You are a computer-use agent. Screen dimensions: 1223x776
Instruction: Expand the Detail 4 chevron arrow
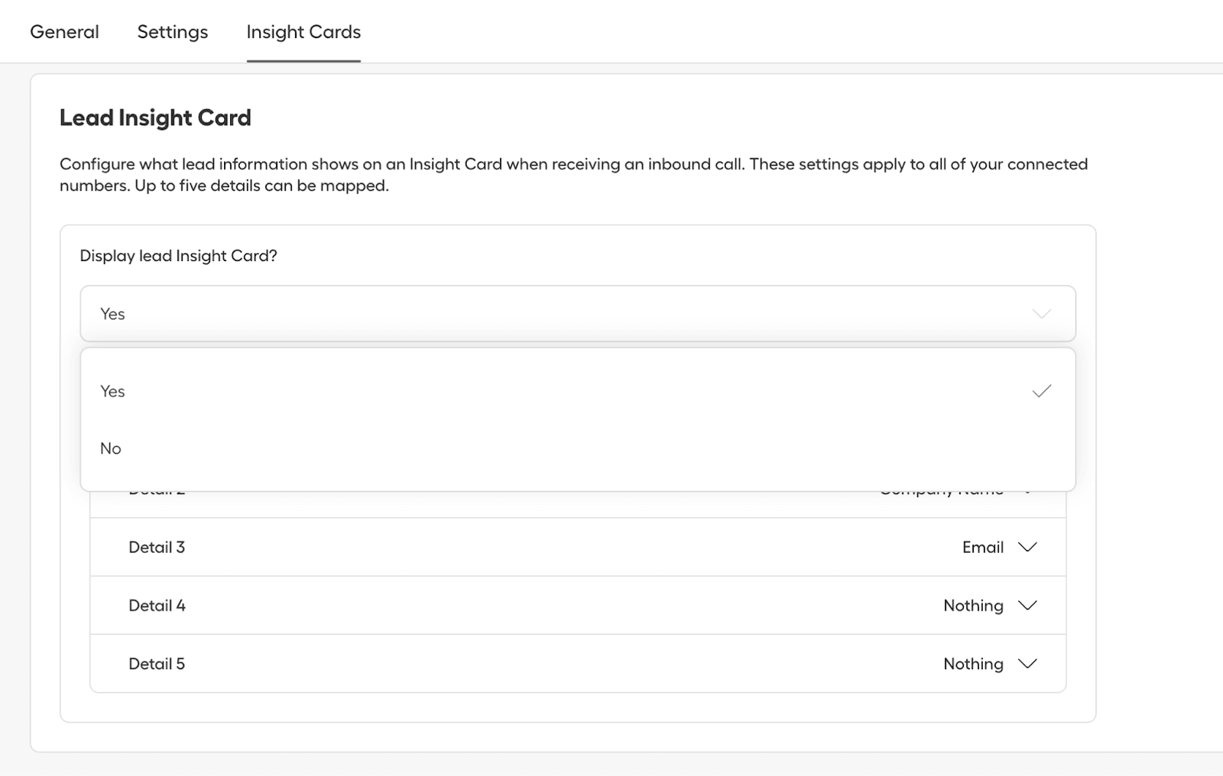point(1027,606)
